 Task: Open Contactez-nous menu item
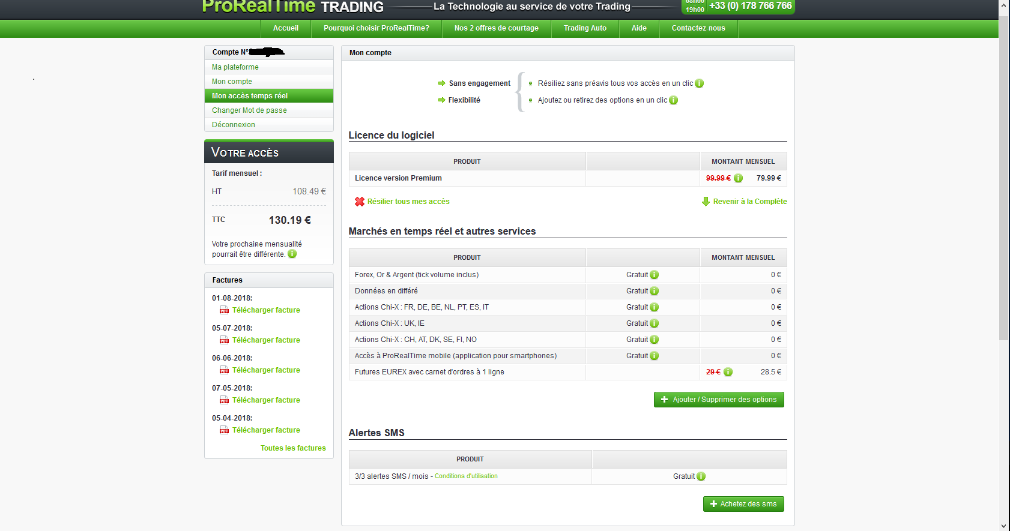[x=698, y=28]
